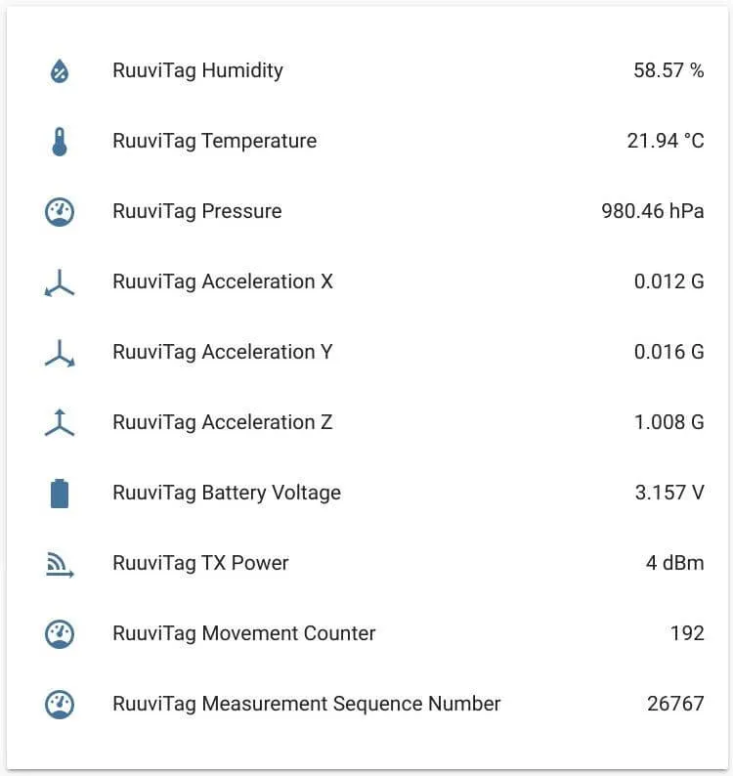Open RuuviTag Battery Voltage details
The width and height of the screenshot is (733, 776).
[227, 493]
